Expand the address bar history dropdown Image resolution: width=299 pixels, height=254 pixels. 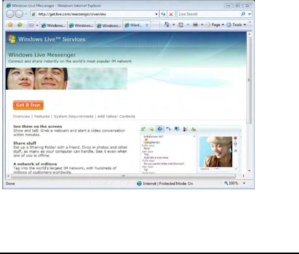(156, 14)
